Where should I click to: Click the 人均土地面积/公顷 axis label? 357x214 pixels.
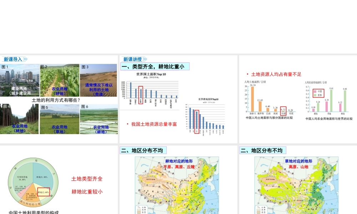(255, 82)
